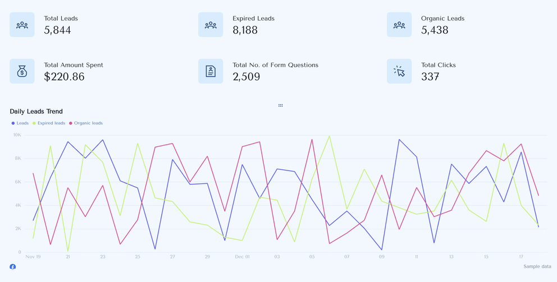Image resolution: width=557 pixels, height=282 pixels.
Task: Click the Organic Leads people icon
Action: point(399,25)
